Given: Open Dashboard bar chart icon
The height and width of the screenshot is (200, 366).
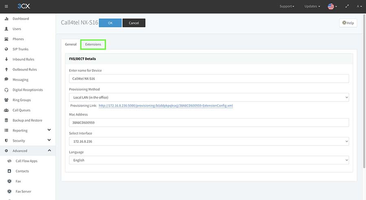Looking at the screenshot, I should (x=7, y=19).
